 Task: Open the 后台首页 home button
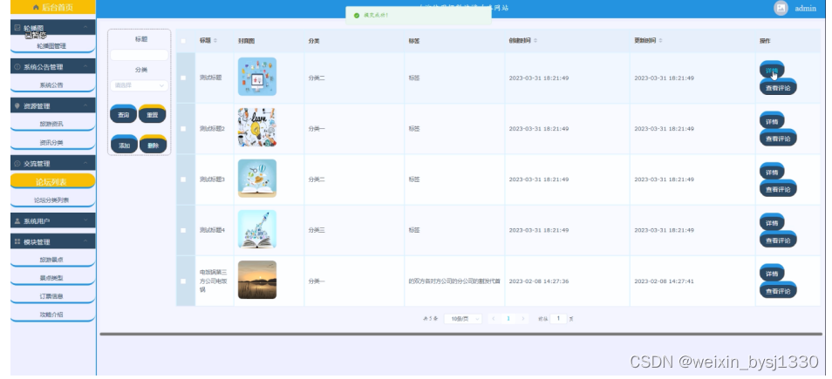click(53, 7)
